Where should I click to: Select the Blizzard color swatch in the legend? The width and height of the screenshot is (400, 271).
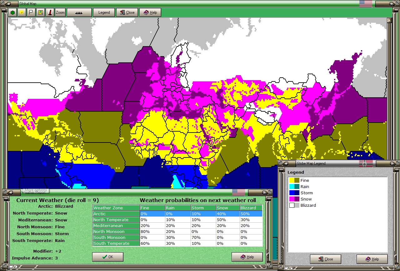(x=294, y=205)
